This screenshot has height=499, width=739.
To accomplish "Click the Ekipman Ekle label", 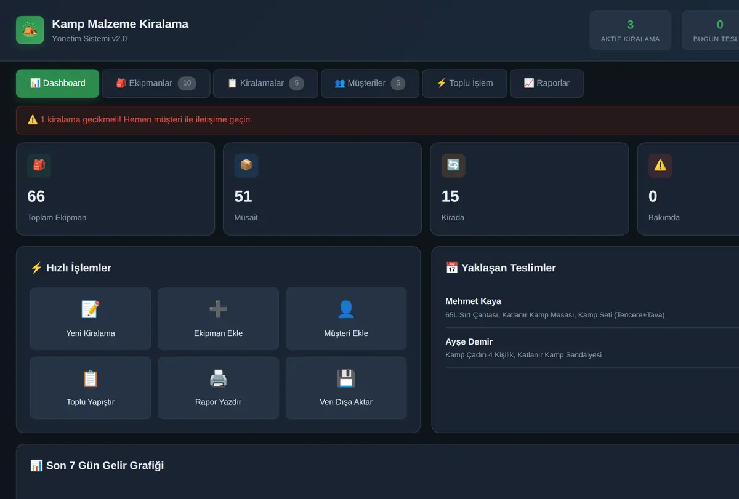I will tap(218, 333).
